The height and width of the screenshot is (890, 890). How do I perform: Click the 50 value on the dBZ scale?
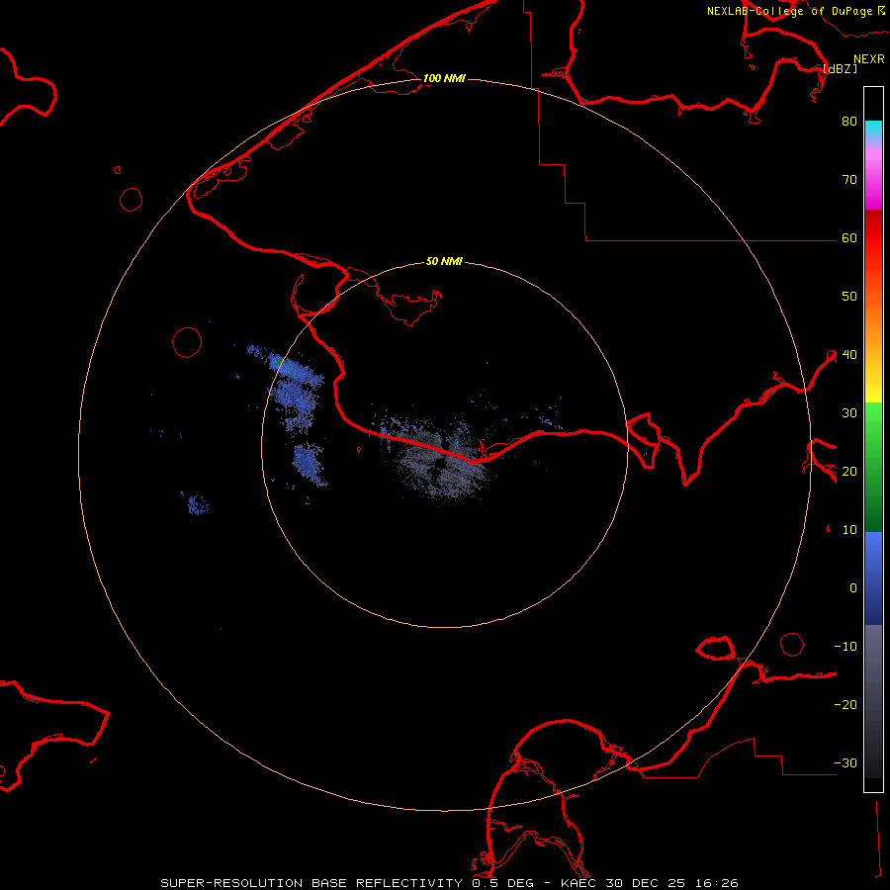[849, 297]
